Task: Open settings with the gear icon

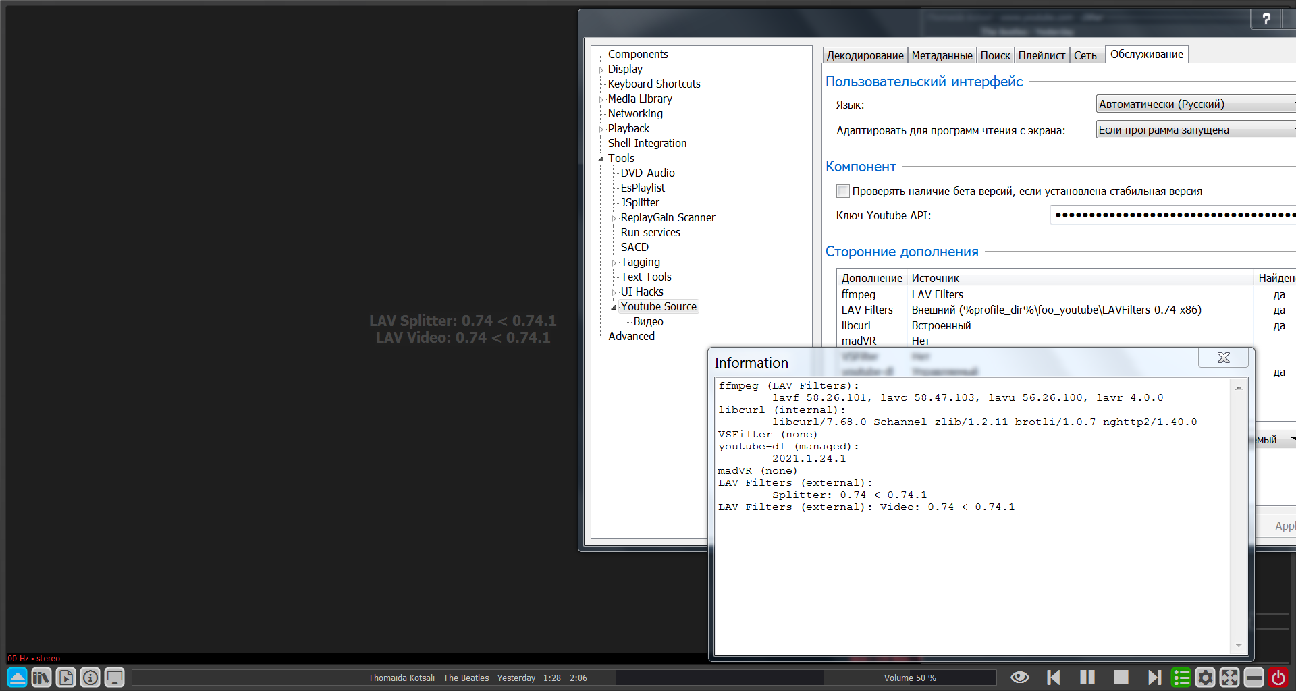Action: 1206,677
